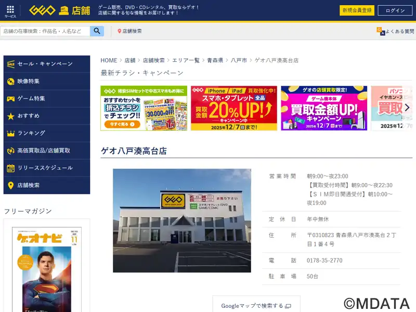Click the crown icon for ランキング

click(10, 133)
